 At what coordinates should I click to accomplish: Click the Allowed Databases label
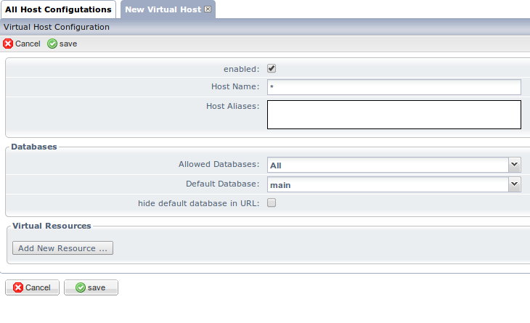pos(219,164)
